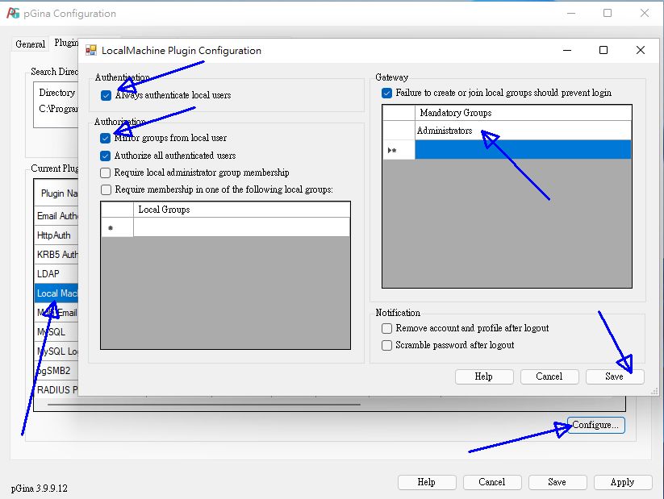Toggle Failure to create or join groups checkbox
This screenshot has height=499, width=664.
point(387,94)
